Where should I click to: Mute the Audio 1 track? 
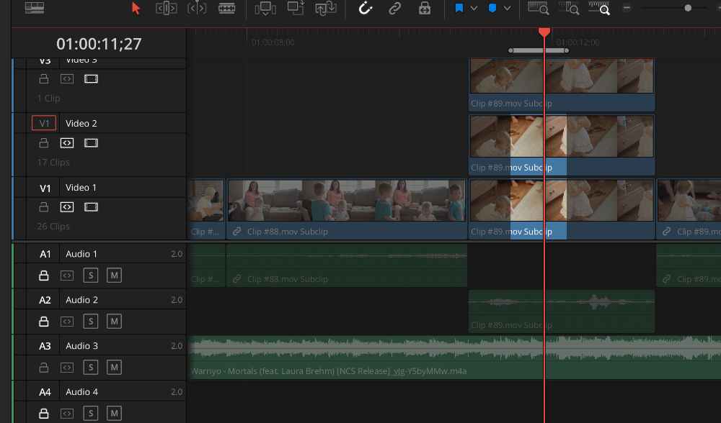pyautogui.click(x=114, y=276)
